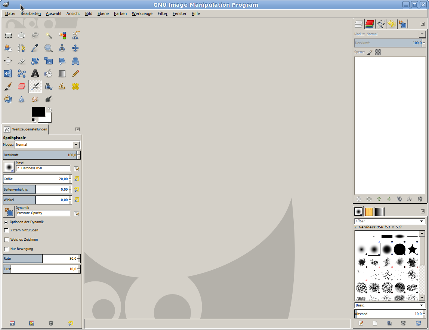Click the Pressure Opacity dynamics button

pos(9,212)
